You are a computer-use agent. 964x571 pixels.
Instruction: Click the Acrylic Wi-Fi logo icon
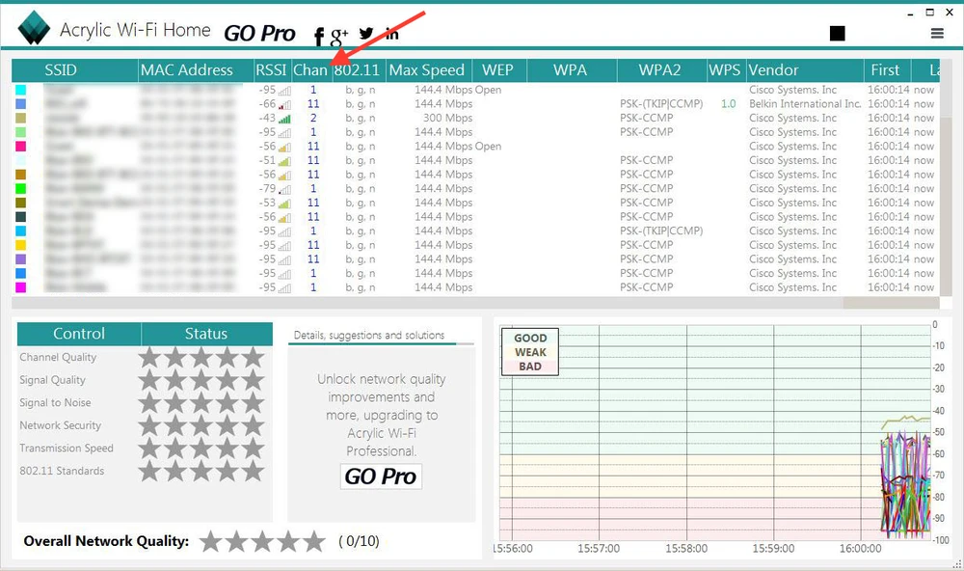[x=34, y=29]
